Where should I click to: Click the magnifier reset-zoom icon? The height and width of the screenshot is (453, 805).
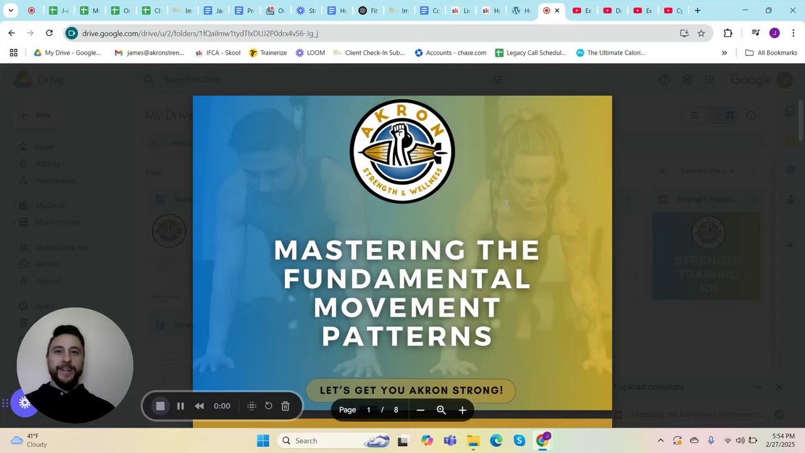pyautogui.click(x=441, y=410)
